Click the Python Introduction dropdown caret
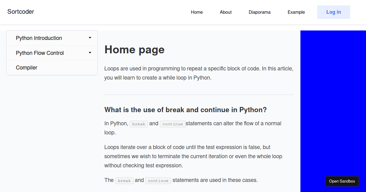Image resolution: width=366 pixels, height=192 pixels. pos(90,38)
